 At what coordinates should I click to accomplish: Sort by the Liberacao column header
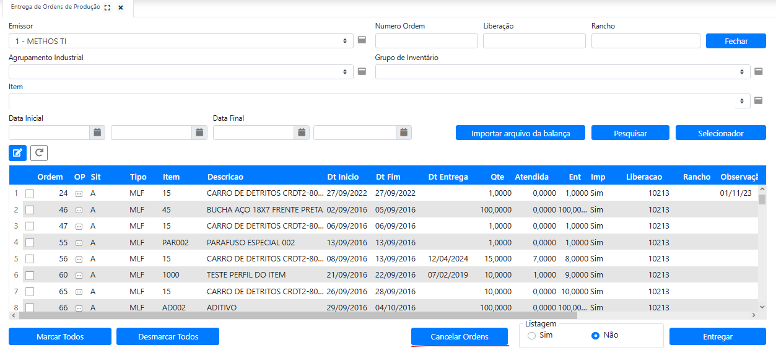click(644, 177)
